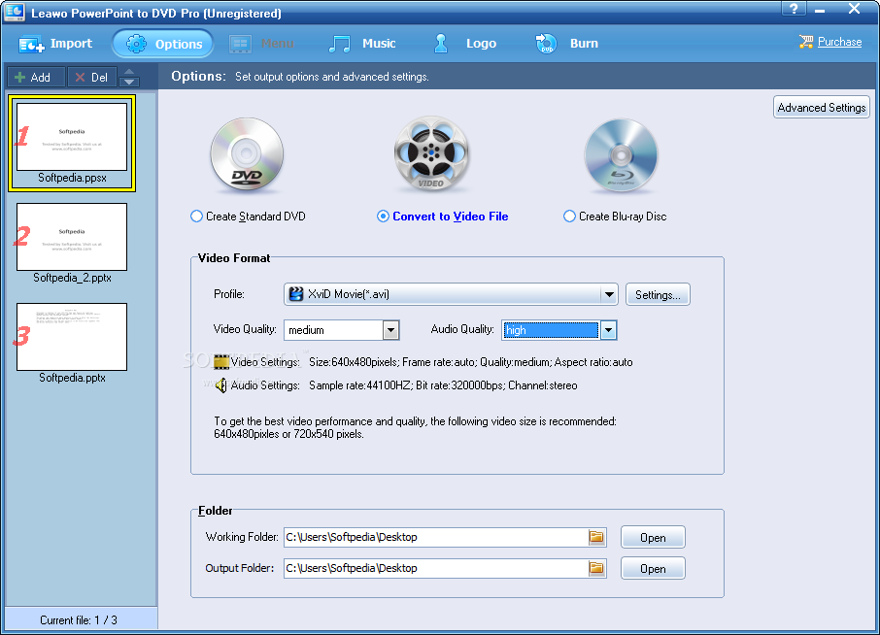Image resolution: width=880 pixels, height=635 pixels.
Task: Click 'Current file: 1 / 3' status text
Action: pyautogui.click(x=79, y=619)
